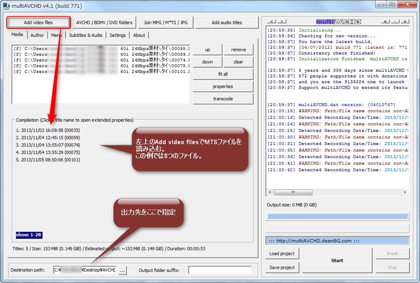Viewport: 420px width, 283px height.
Task: Click the transcode button
Action: [x=223, y=99]
